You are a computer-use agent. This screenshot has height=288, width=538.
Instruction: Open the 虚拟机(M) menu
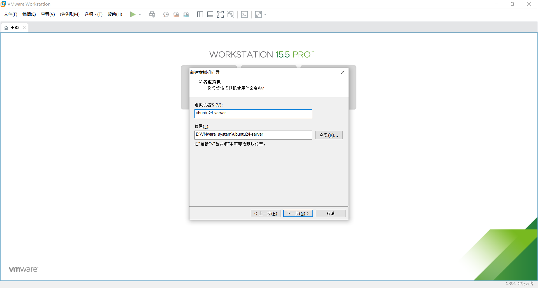tap(69, 14)
